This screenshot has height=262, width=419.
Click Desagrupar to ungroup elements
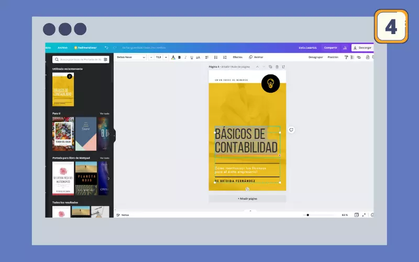[x=316, y=57]
